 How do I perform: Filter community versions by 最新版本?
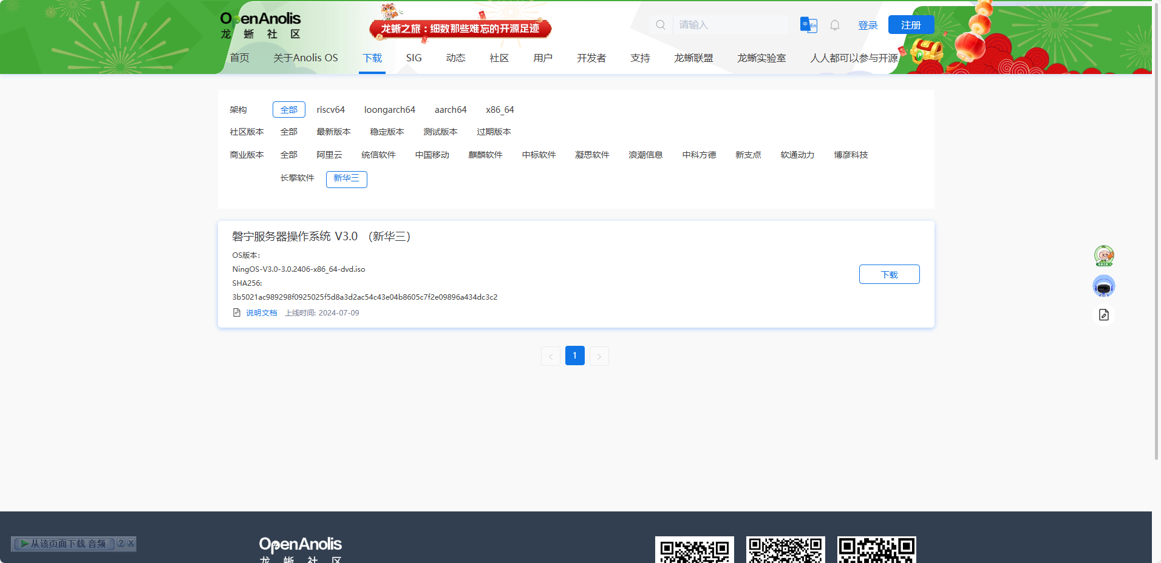click(x=333, y=132)
